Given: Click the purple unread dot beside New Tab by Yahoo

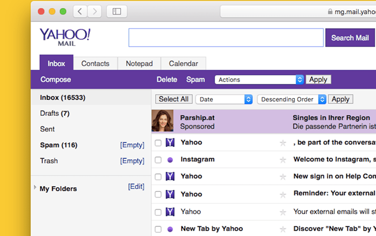Looking at the screenshot, I should pos(170,230).
